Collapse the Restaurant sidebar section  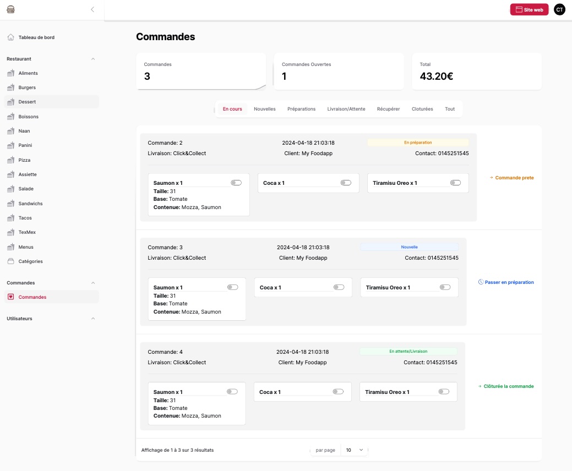92,59
